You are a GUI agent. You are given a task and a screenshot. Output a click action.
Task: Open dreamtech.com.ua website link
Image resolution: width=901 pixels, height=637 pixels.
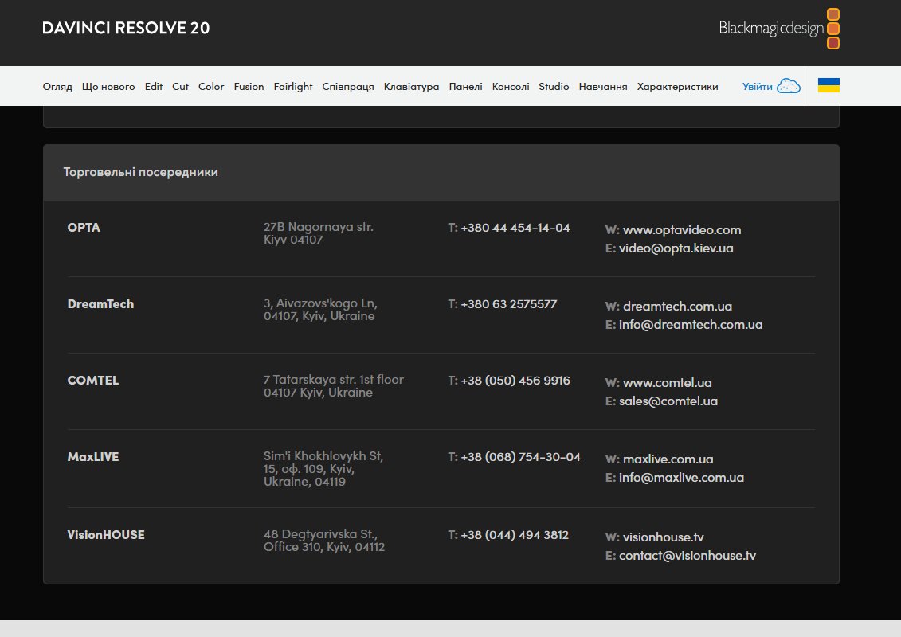677,306
